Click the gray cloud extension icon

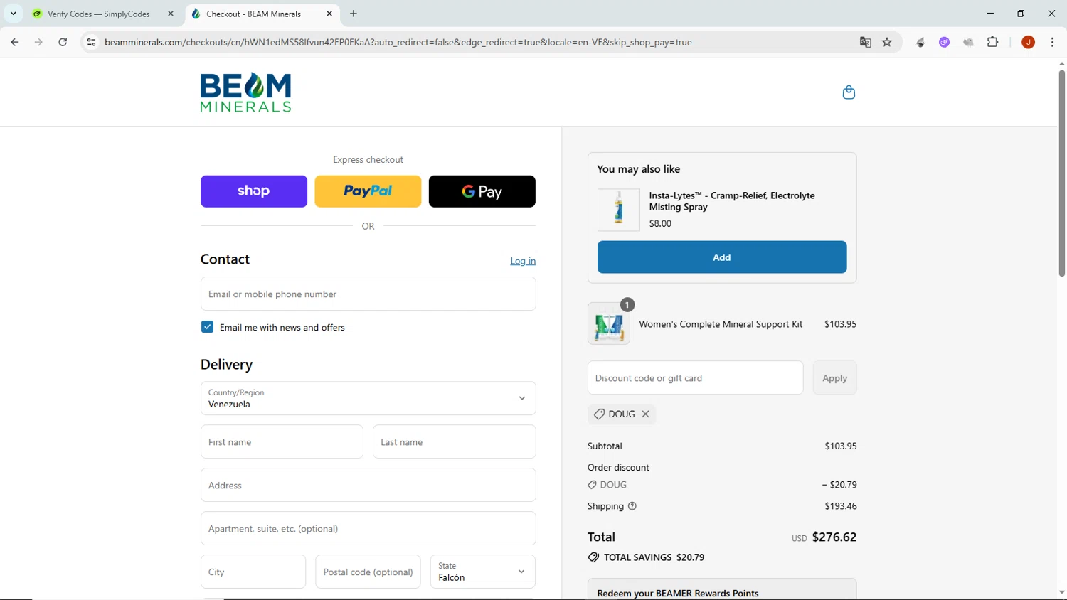point(968,42)
